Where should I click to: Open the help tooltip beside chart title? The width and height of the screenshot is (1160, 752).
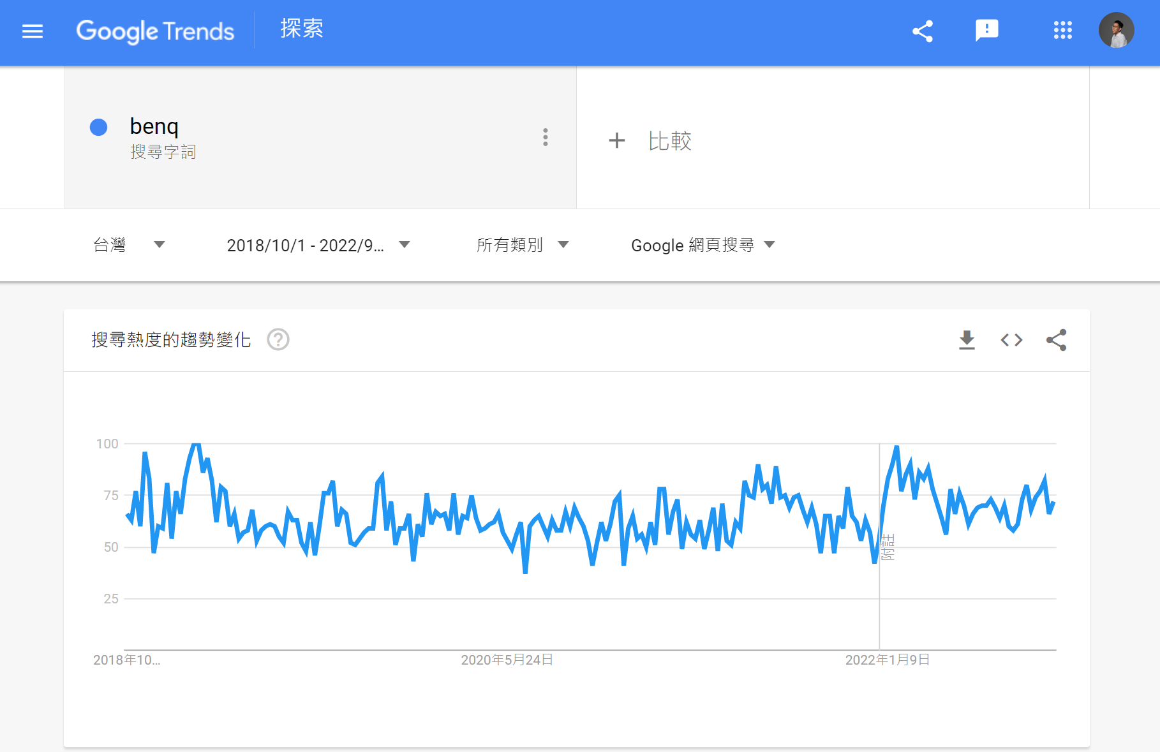(278, 339)
